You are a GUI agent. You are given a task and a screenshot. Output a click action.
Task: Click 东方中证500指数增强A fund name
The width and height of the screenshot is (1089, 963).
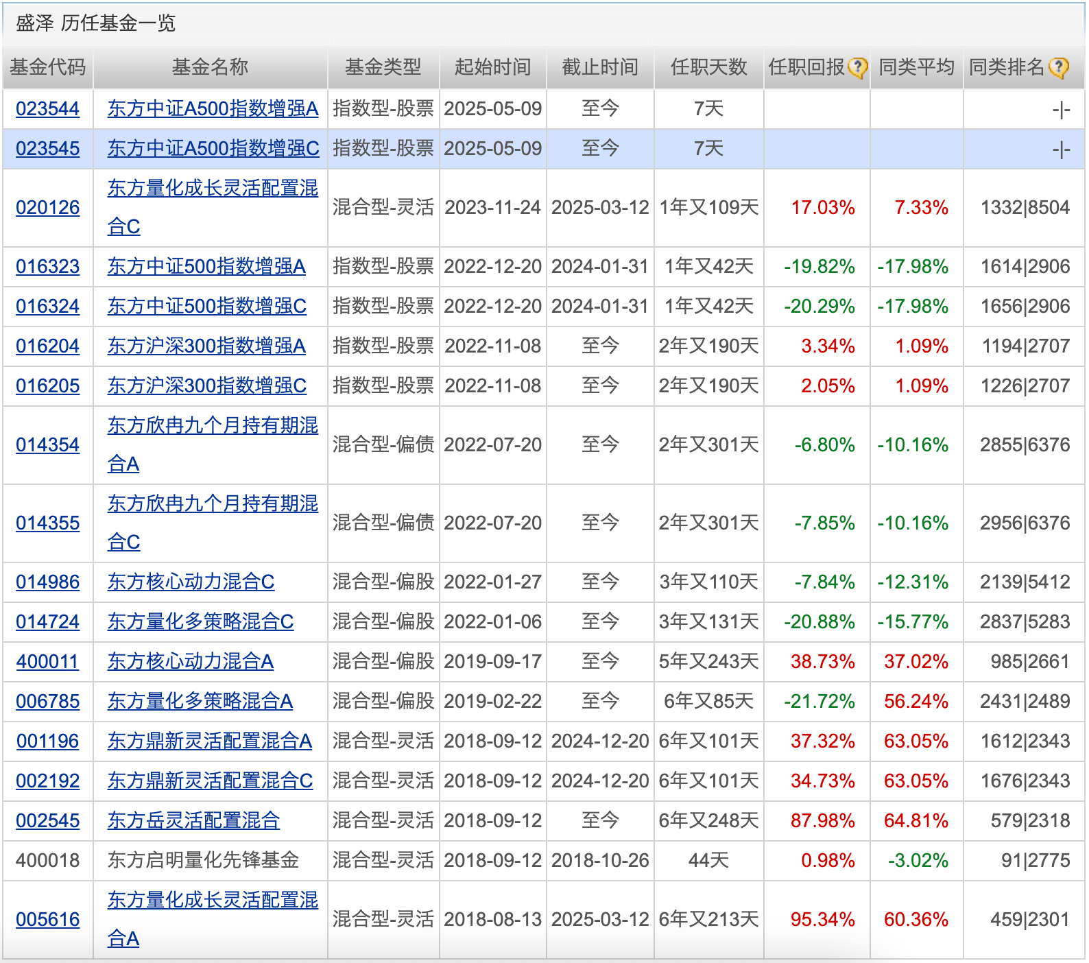click(206, 267)
